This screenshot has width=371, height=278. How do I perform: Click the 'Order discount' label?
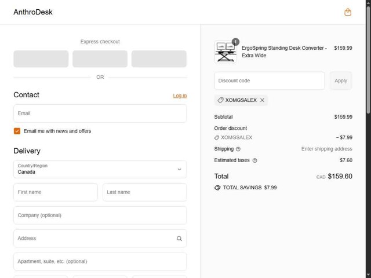(231, 129)
